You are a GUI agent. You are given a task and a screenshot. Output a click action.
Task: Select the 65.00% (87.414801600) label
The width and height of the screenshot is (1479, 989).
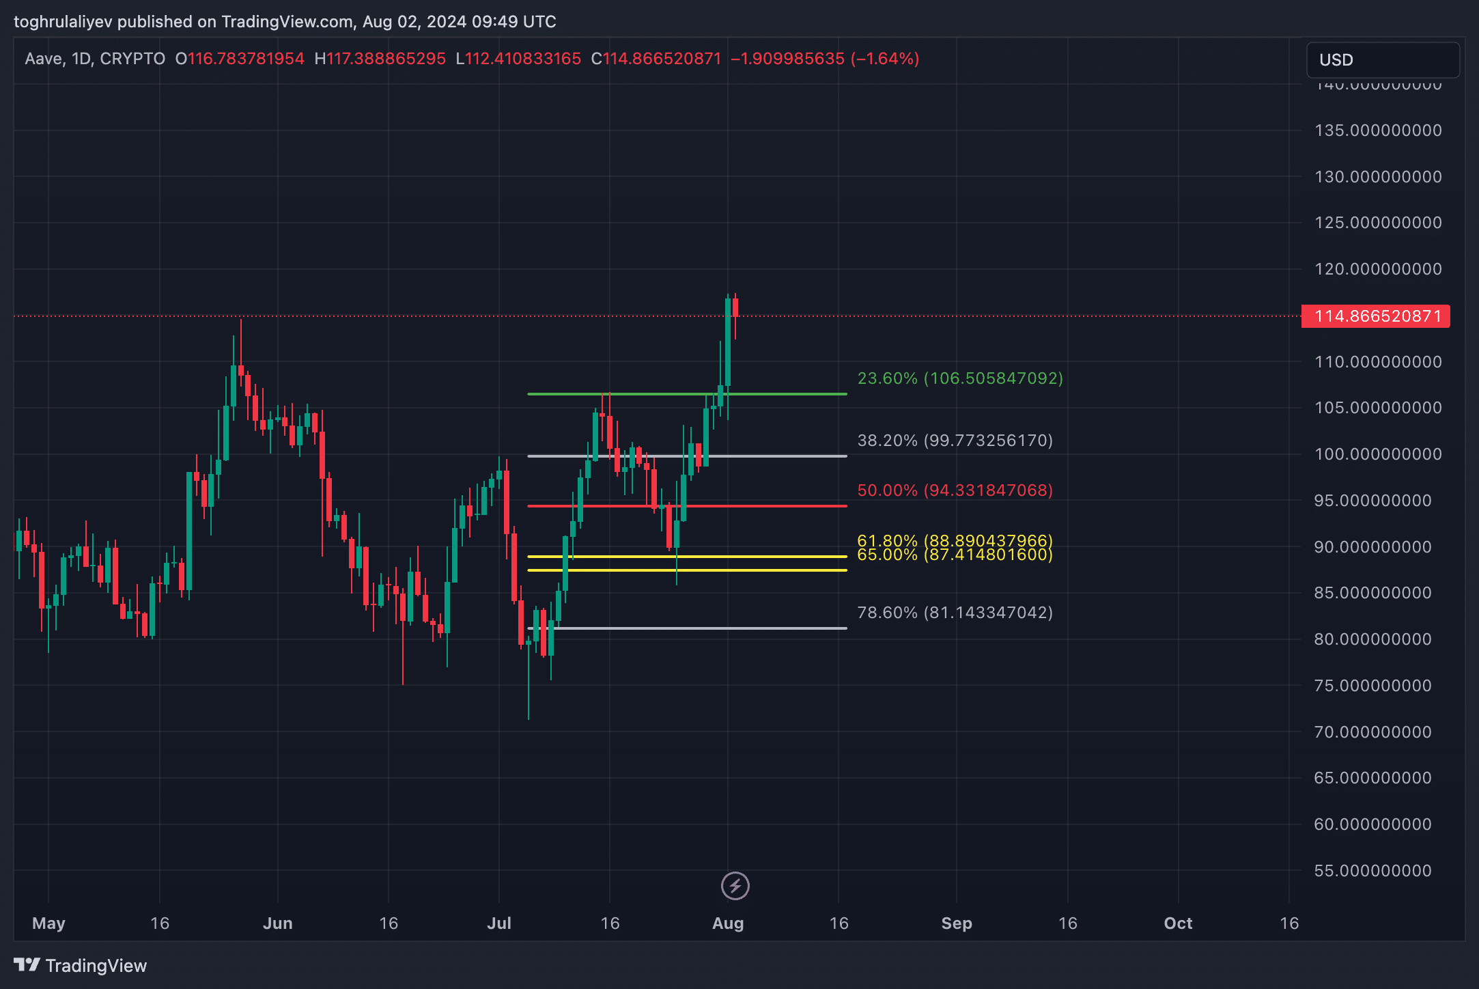pos(955,555)
